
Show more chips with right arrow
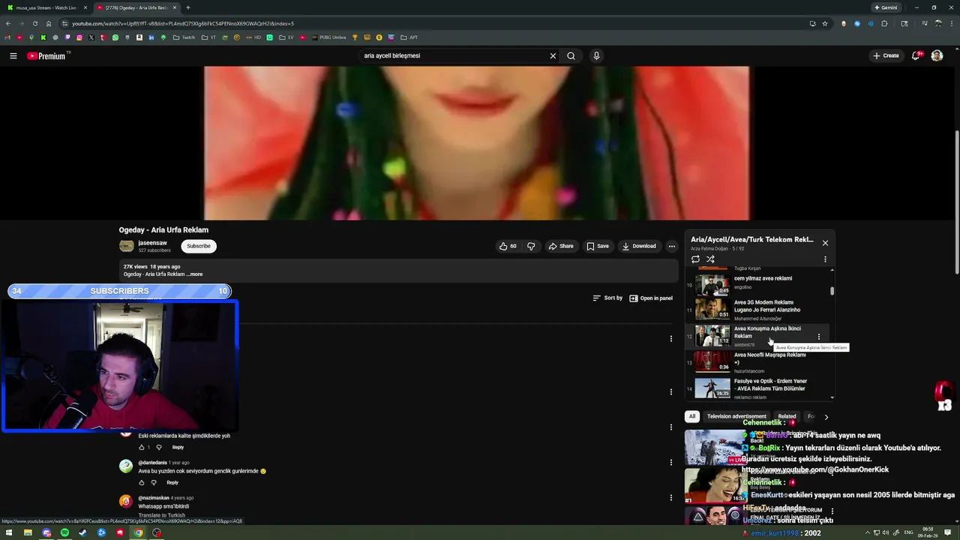(x=826, y=417)
